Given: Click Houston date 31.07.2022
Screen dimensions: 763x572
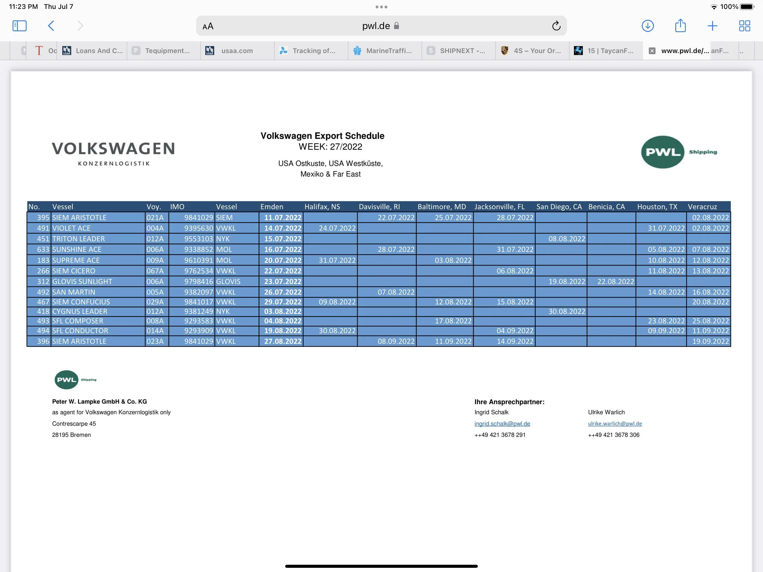Looking at the screenshot, I should coord(666,228).
